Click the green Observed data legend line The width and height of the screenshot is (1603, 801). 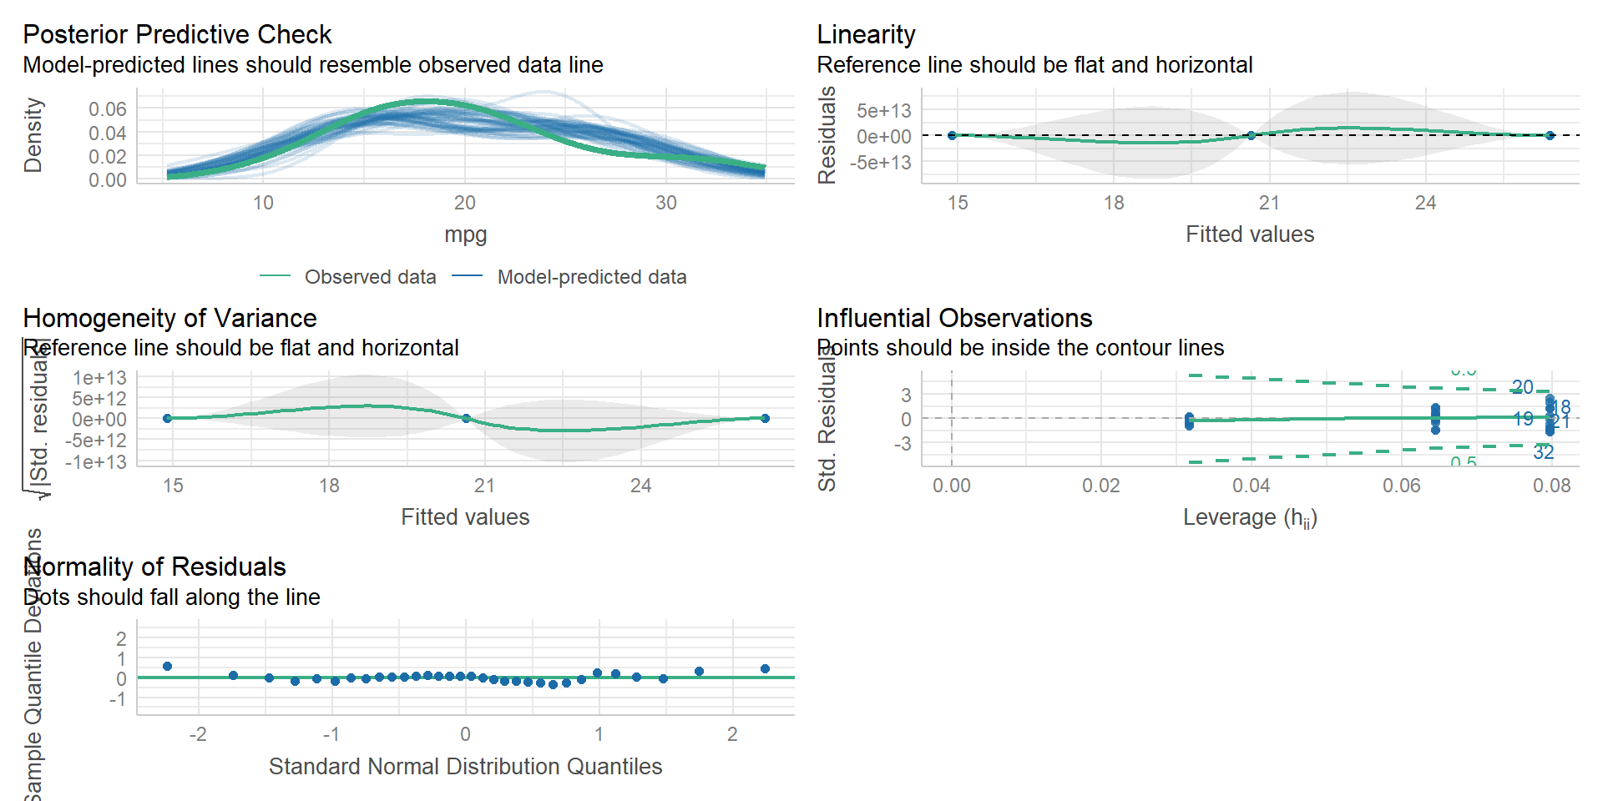(275, 276)
